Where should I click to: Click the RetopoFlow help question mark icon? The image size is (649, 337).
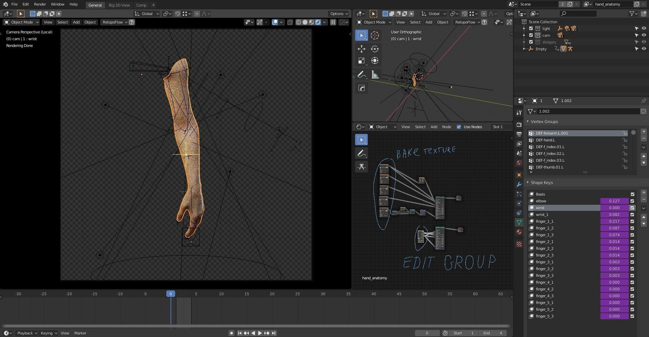click(132, 22)
